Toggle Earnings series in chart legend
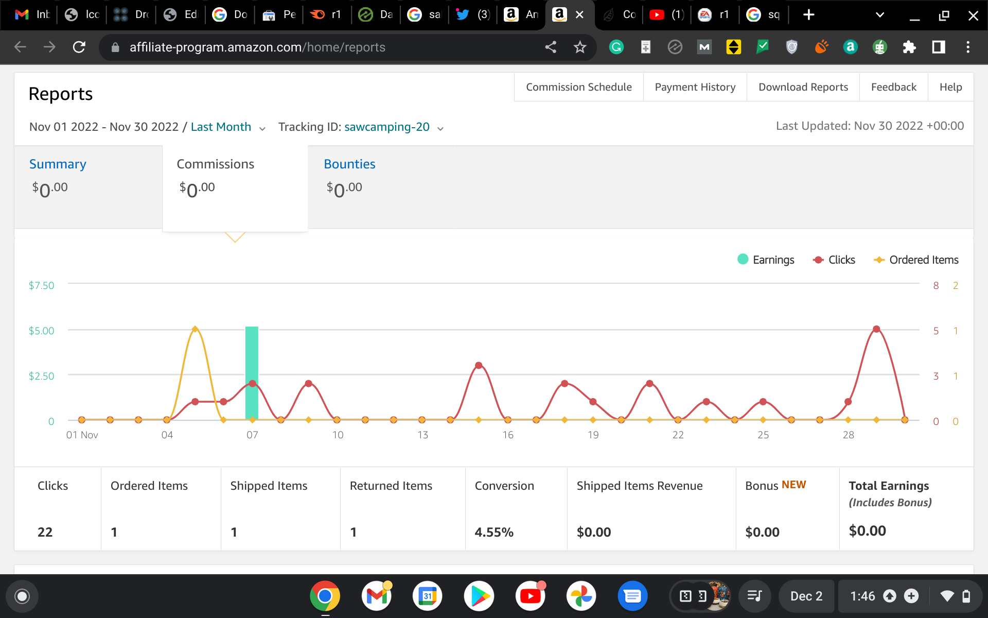This screenshot has height=618, width=988. click(x=766, y=260)
